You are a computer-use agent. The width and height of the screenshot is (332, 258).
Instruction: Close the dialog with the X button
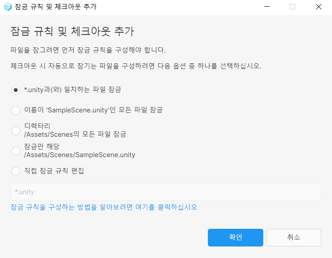coord(318,7)
